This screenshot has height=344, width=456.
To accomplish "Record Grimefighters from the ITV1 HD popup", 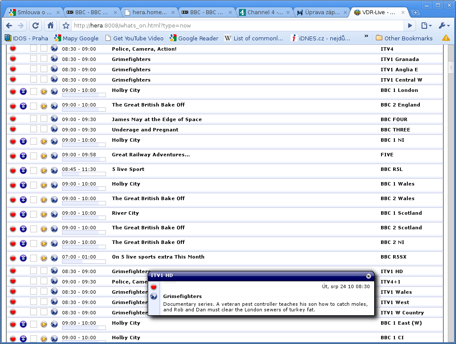I will (154, 287).
